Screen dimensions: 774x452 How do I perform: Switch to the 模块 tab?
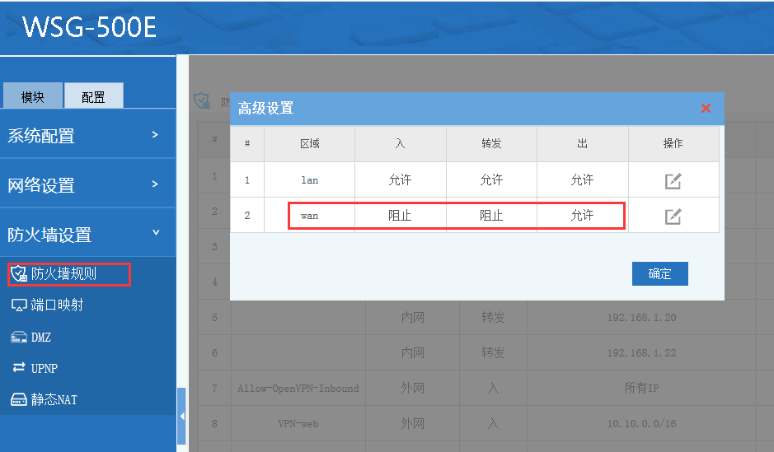(x=33, y=96)
